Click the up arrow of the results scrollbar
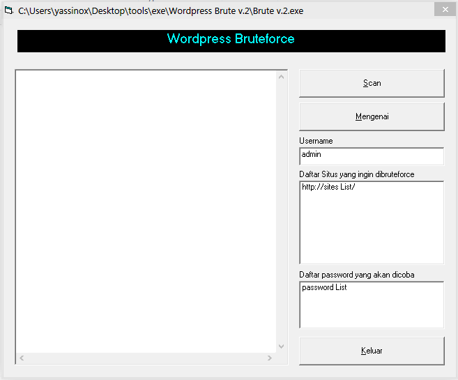This screenshot has height=380, width=458. coord(282,77)
